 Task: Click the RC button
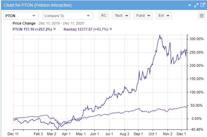(x=103, y=16)
